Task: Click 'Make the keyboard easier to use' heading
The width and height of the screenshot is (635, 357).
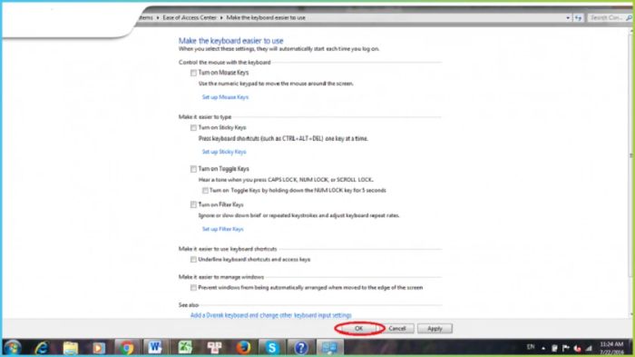Action: coord(230,41)
